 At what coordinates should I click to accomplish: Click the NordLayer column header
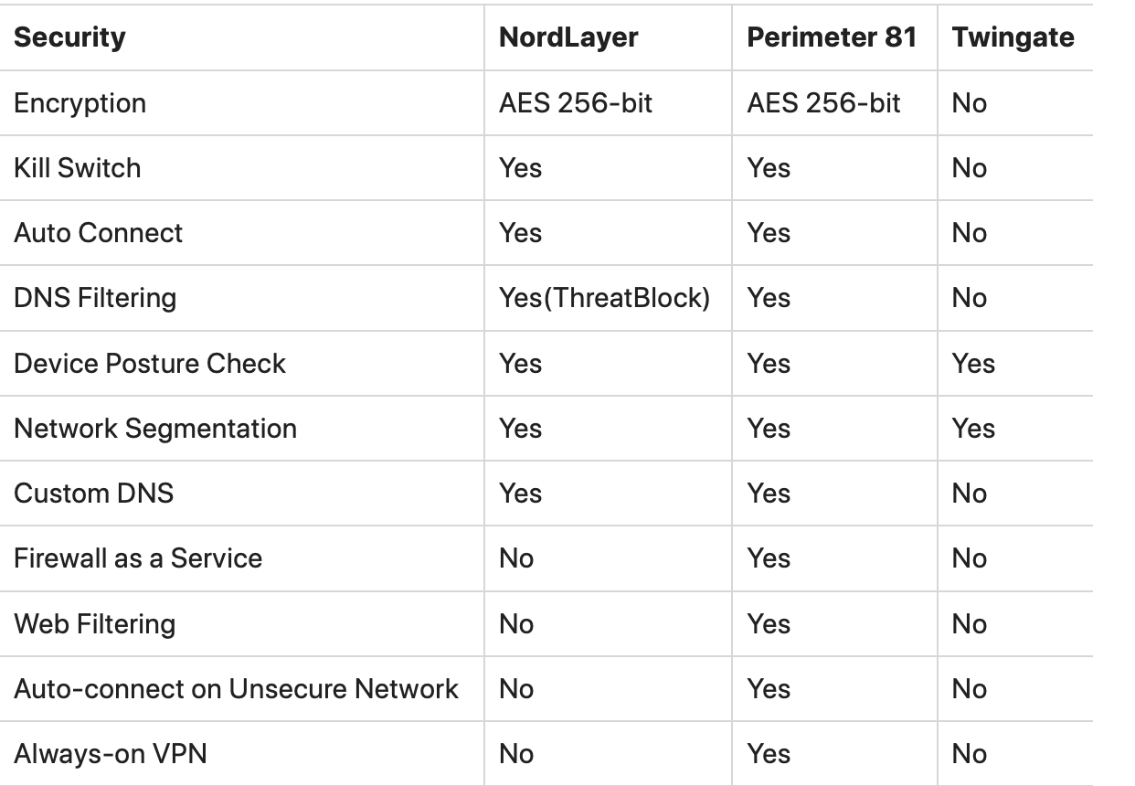[x=568, y=37]
